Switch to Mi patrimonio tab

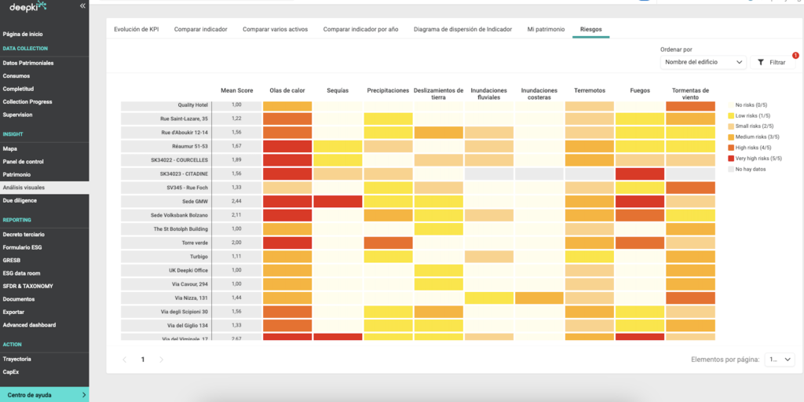coord(546,29)
